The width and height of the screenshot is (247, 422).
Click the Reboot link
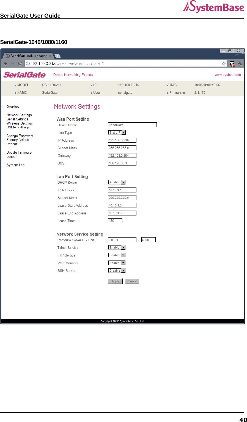(x=12, y=144)
